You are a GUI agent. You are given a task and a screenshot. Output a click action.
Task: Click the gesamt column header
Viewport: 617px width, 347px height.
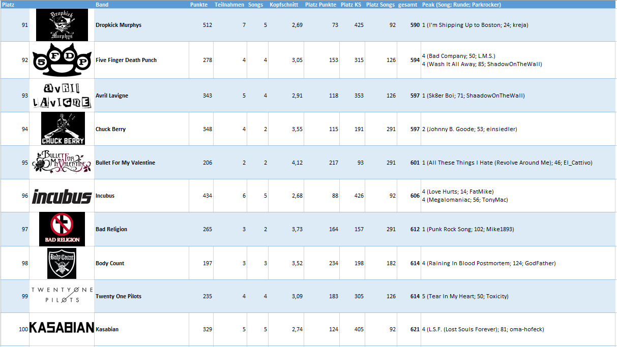[x=408, y=5]
